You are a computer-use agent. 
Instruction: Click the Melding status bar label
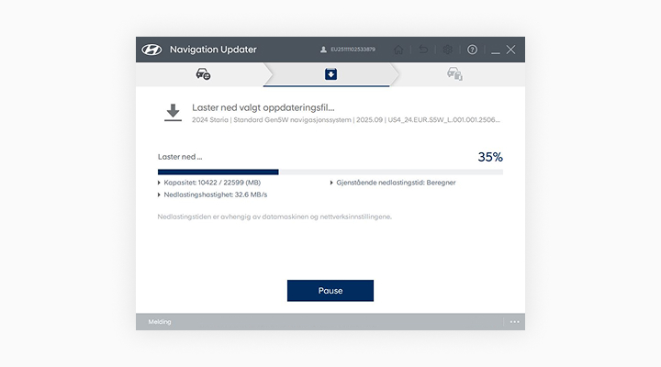coord(160,322)
